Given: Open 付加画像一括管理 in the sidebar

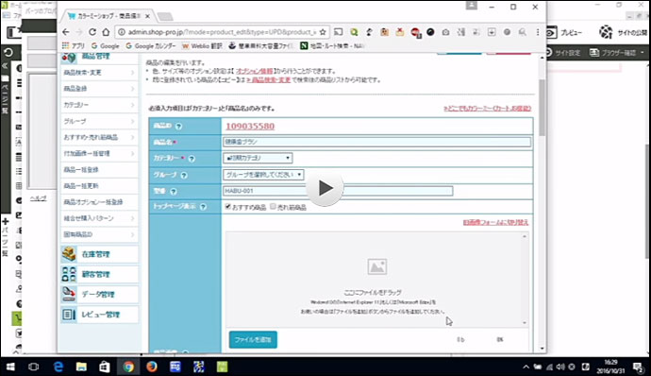Looking at the screenshot, I should point(99,153).
